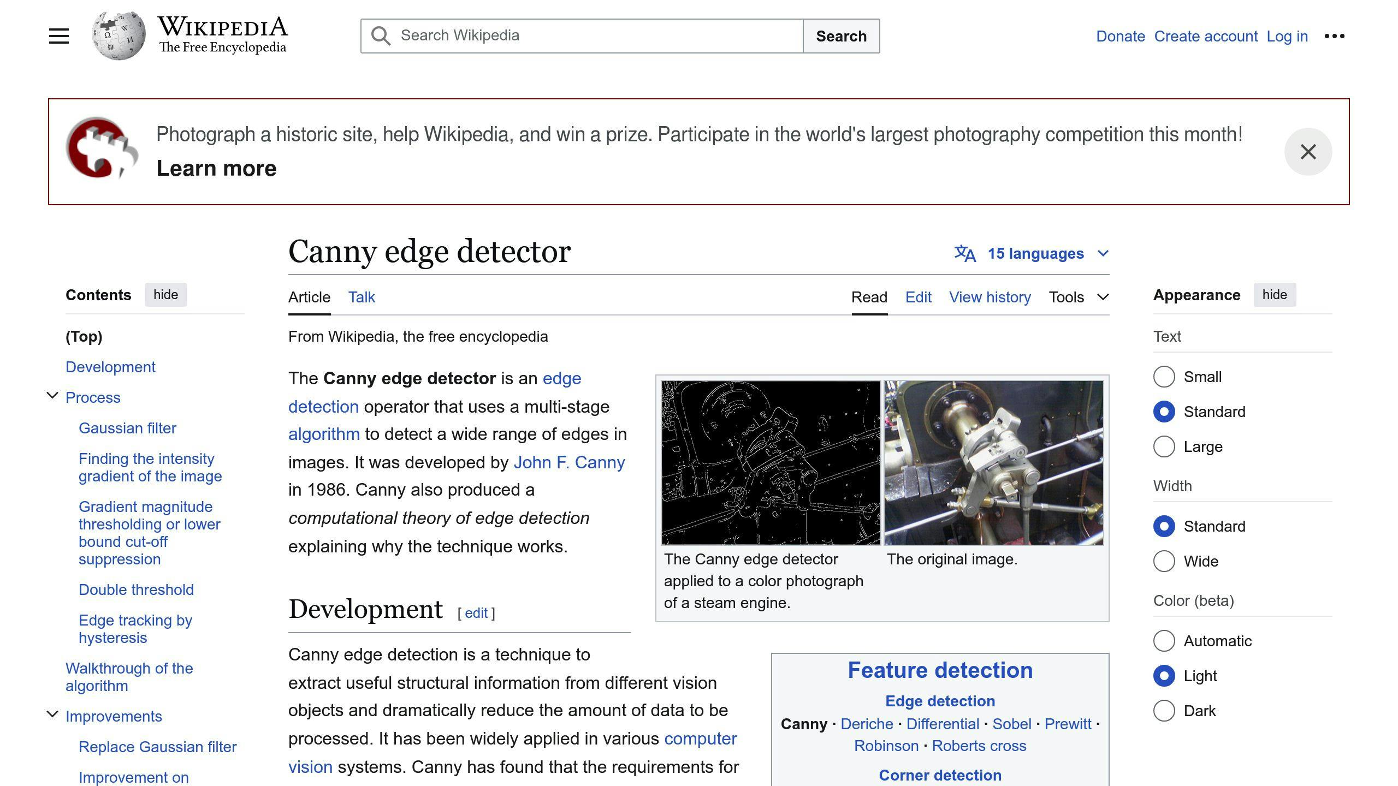Go to Gradient magnitude thresholding section
Screen dimensions: 1398x786
150,533
